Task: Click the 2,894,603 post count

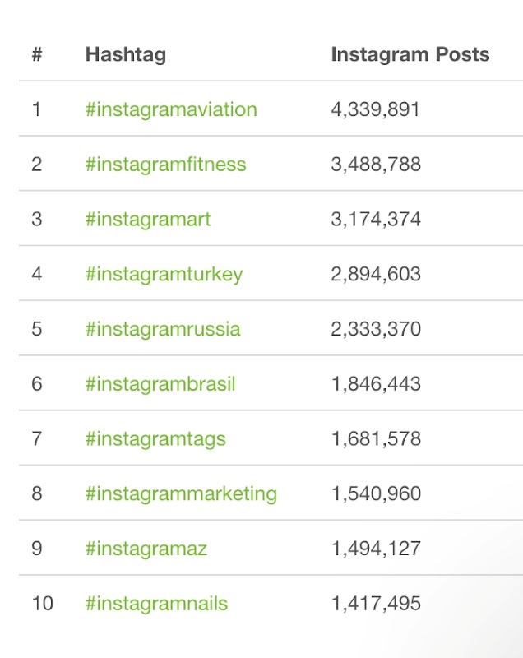Action: [376, 274]
